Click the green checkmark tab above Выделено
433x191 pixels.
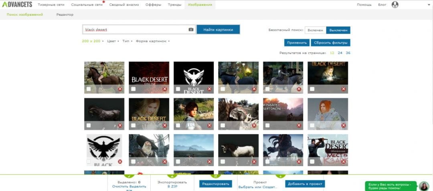[x=129, y=176]
